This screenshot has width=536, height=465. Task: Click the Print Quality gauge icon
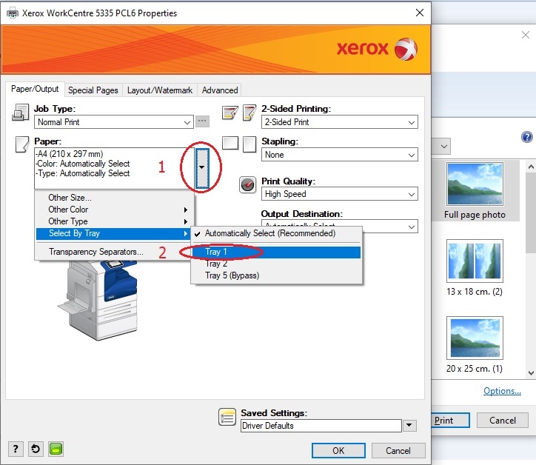point(247,185)
